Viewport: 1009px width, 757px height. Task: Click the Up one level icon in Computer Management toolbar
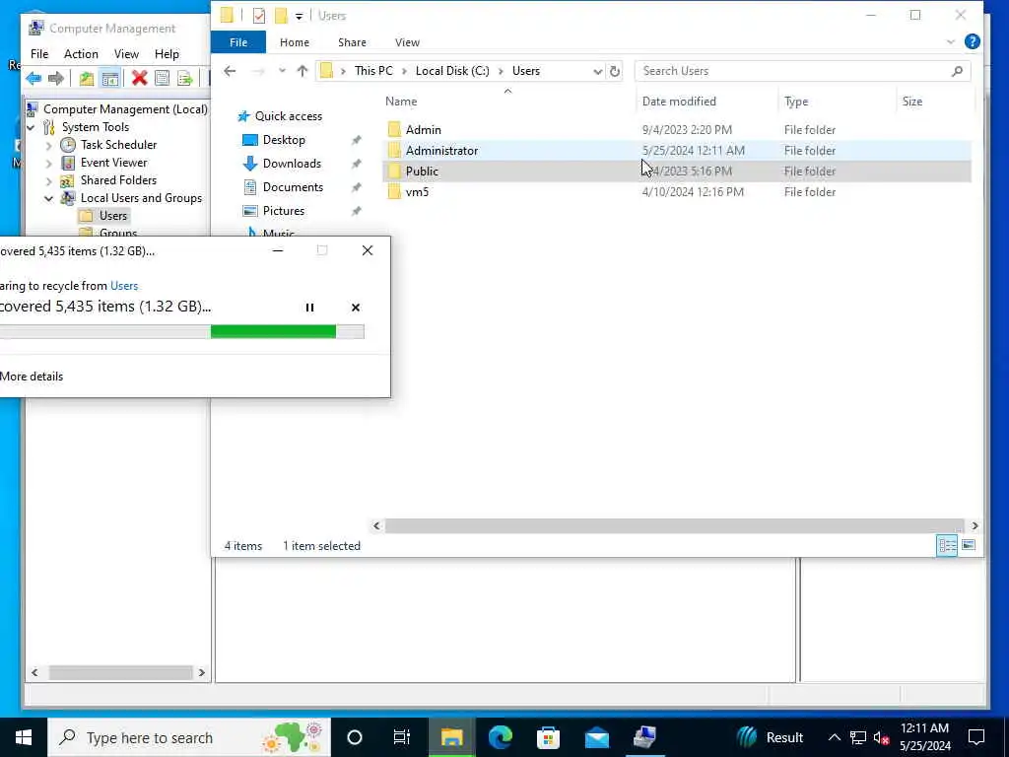tap(87, 79)
